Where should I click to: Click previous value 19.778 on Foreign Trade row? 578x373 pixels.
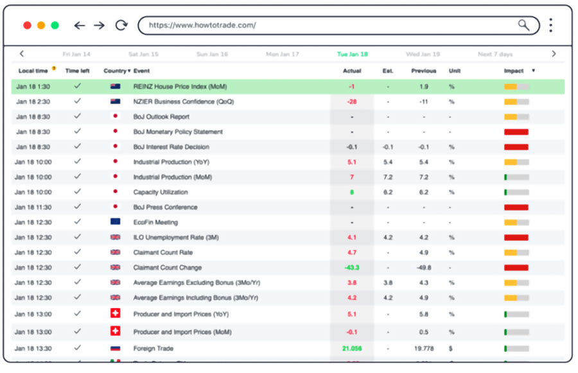pos(424,349)
